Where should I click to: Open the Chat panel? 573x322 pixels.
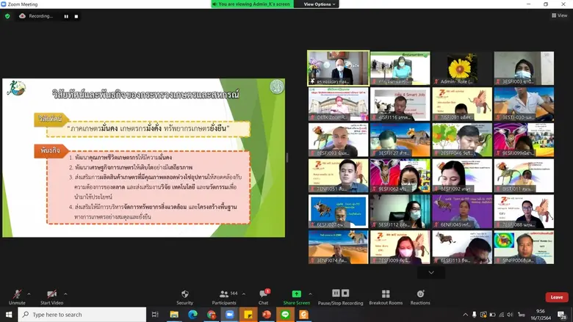coord(263,294)
